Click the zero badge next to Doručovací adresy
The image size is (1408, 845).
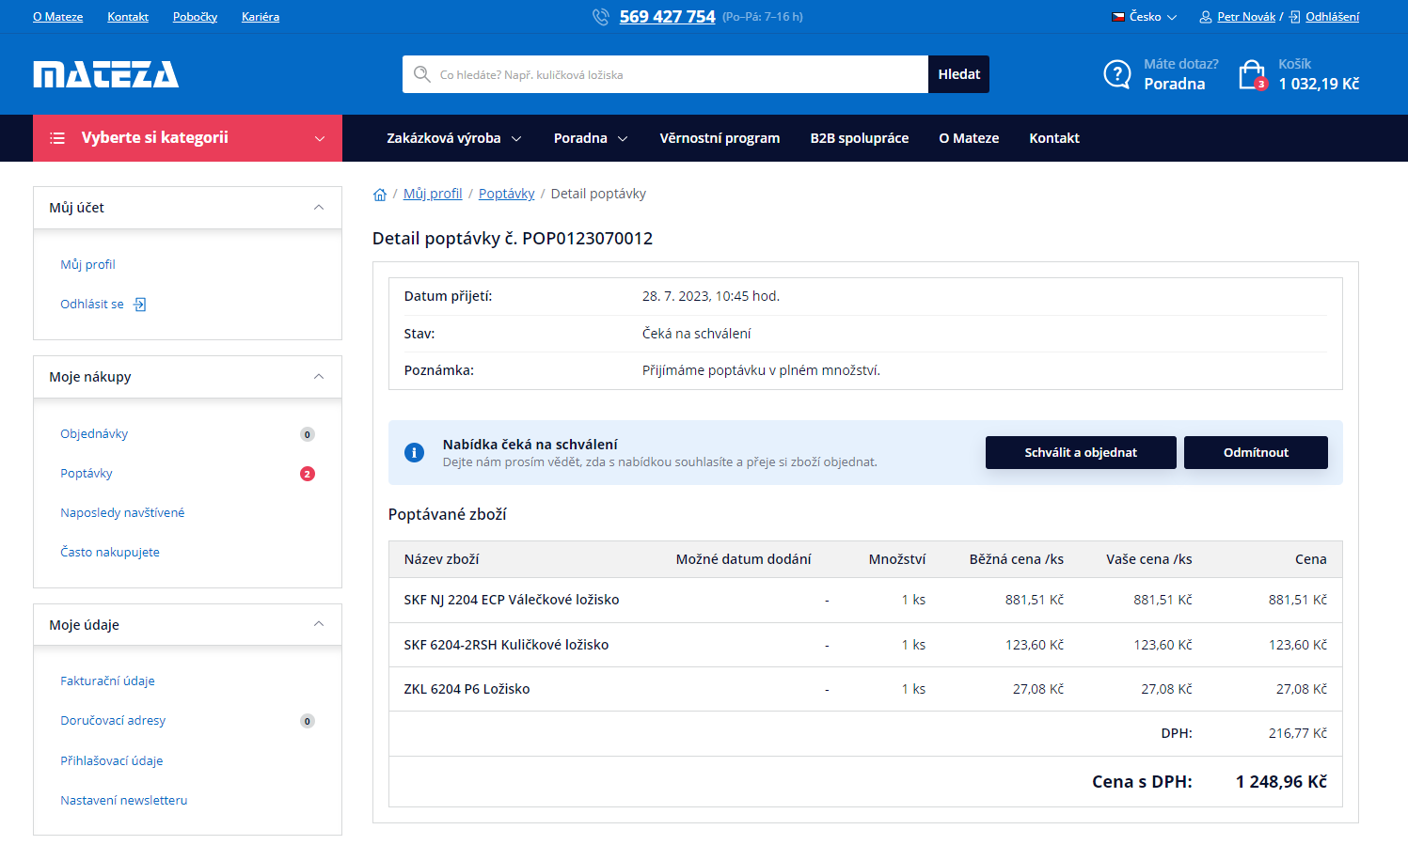click(x=308, y=721)
